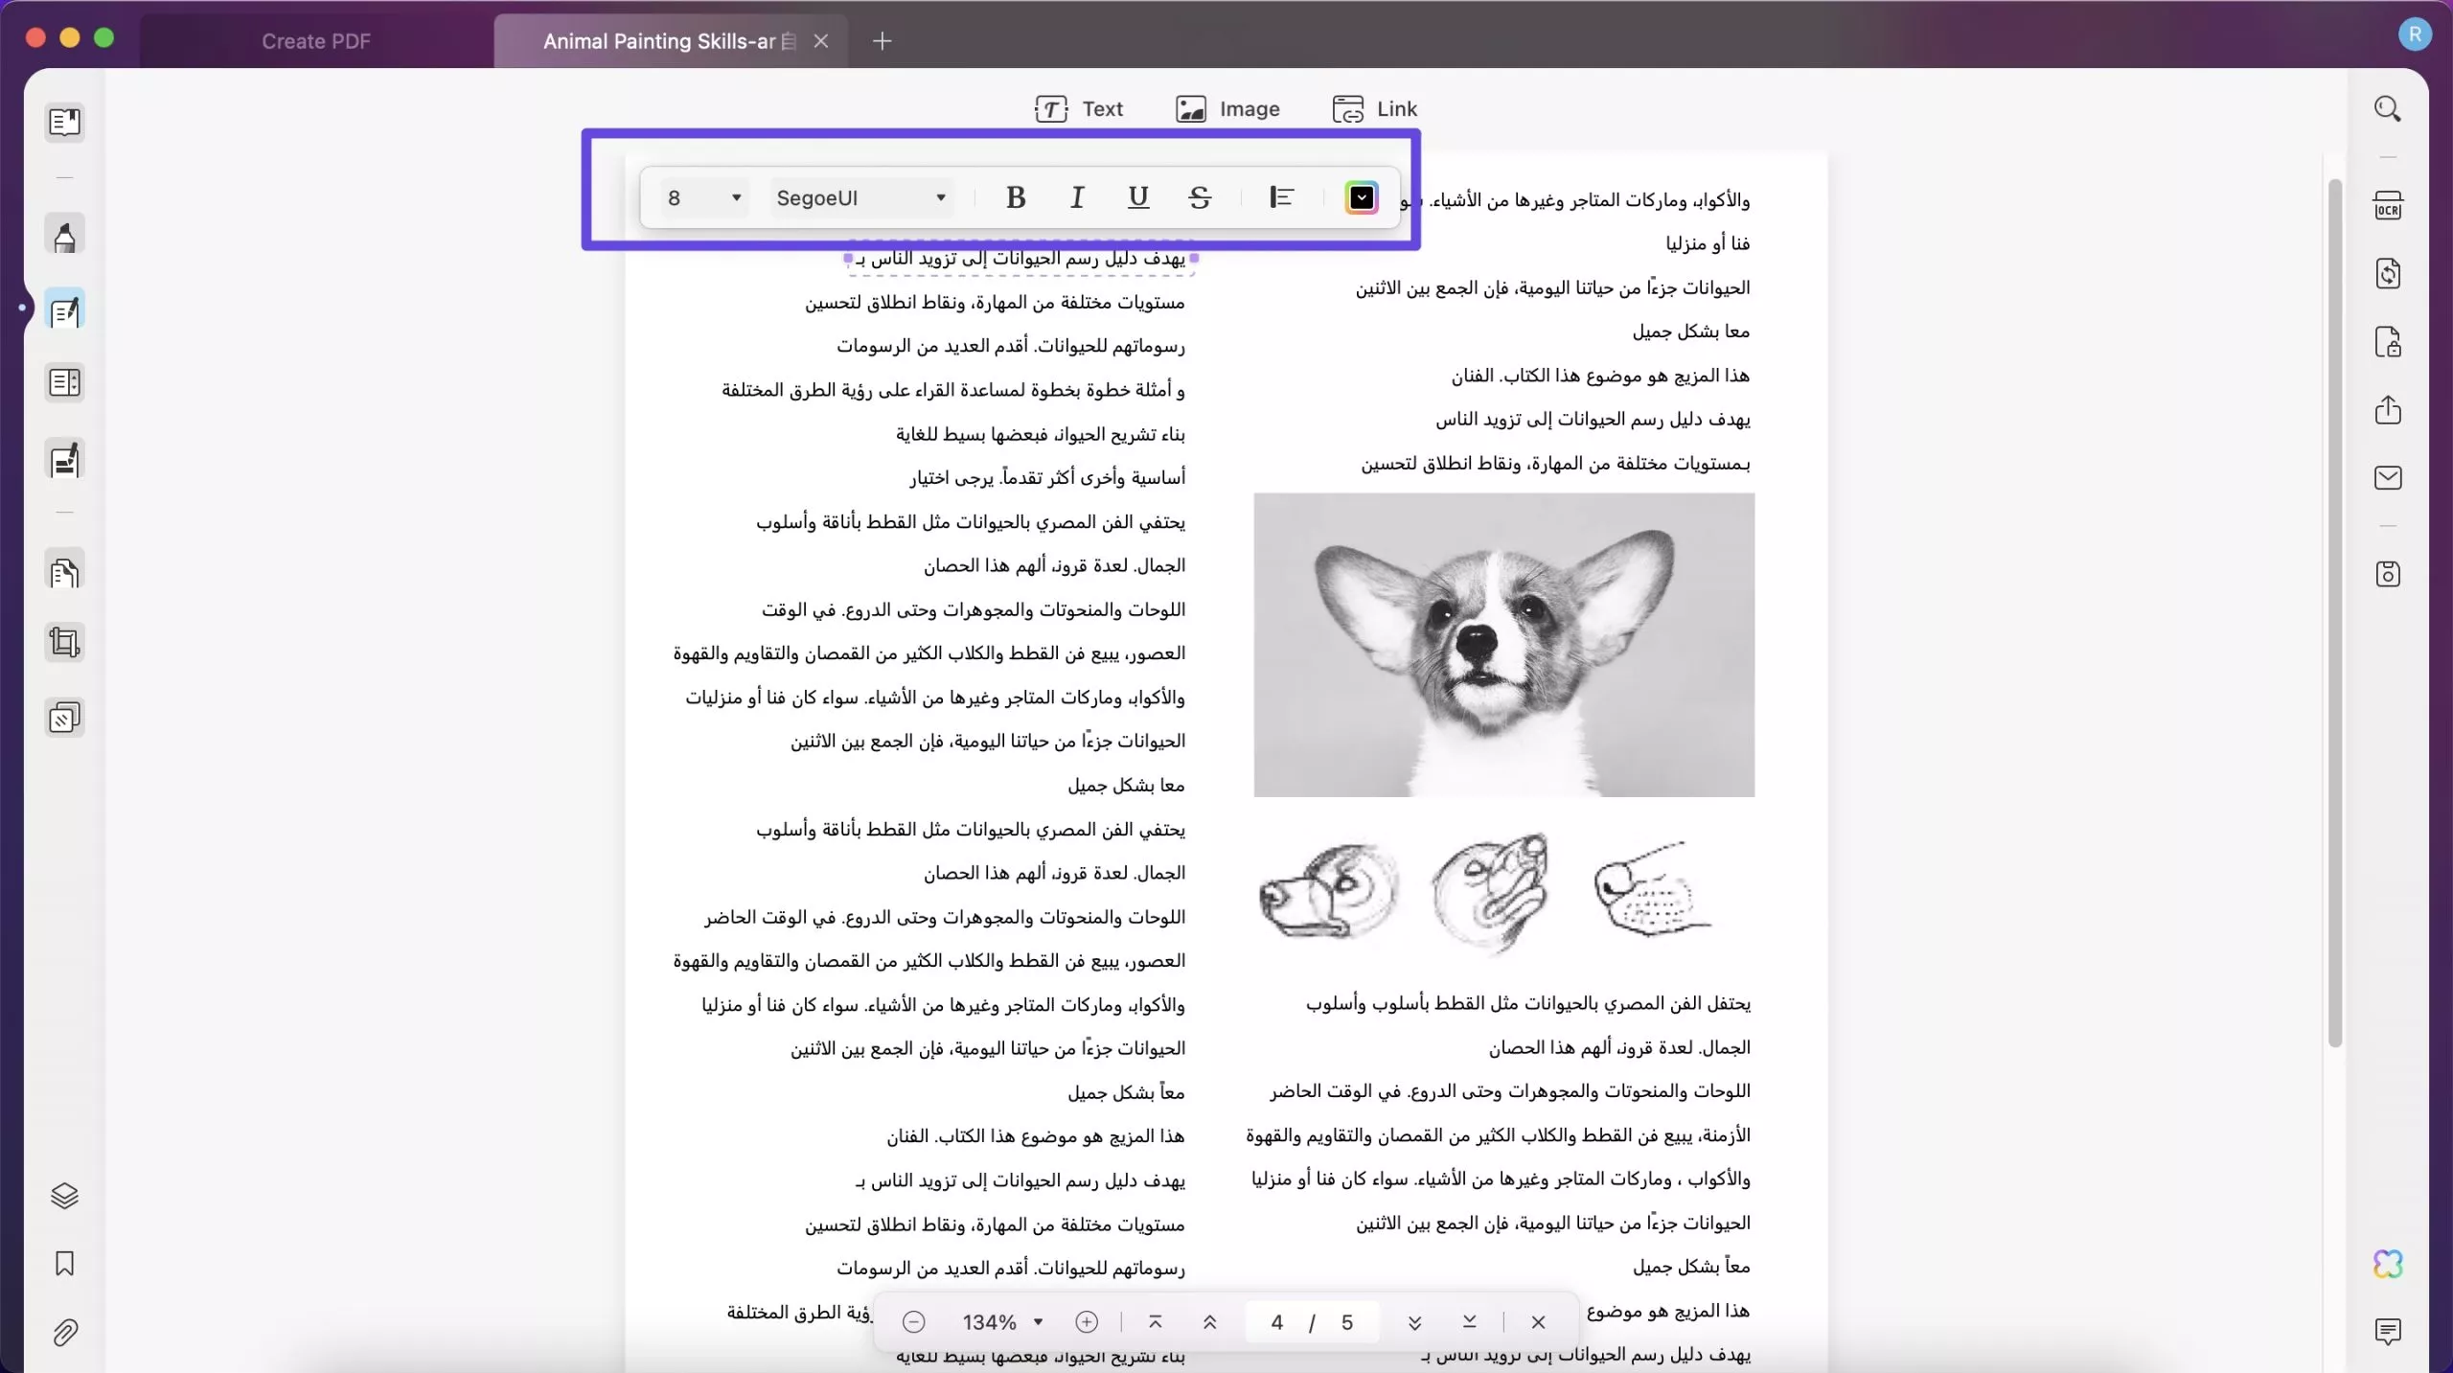Viewport: 2453px width, 1373px height.
Task: Run OCR on the document
Action: 2388,206
